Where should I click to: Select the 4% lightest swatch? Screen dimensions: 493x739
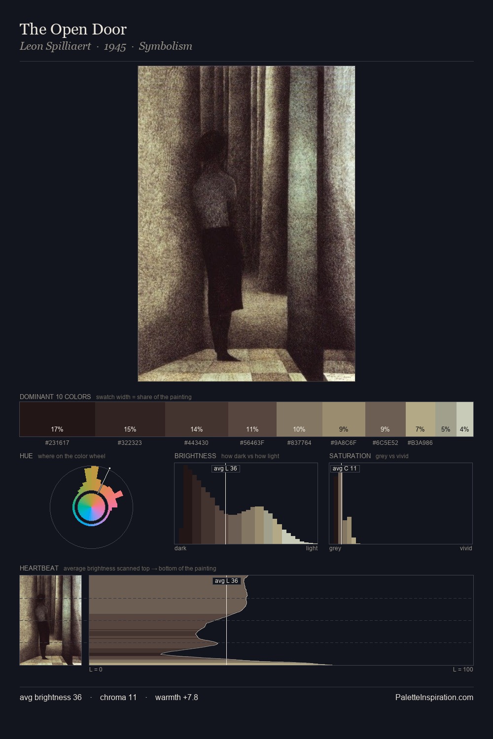coord(465,419)
